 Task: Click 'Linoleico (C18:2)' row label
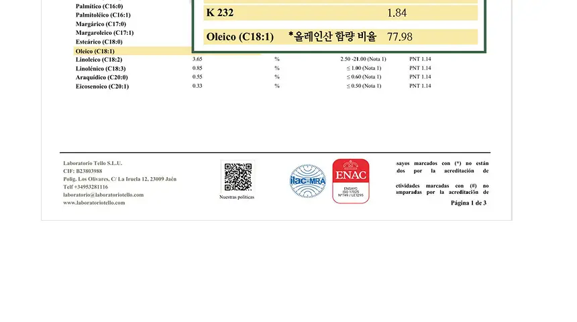tap(99, 60)
